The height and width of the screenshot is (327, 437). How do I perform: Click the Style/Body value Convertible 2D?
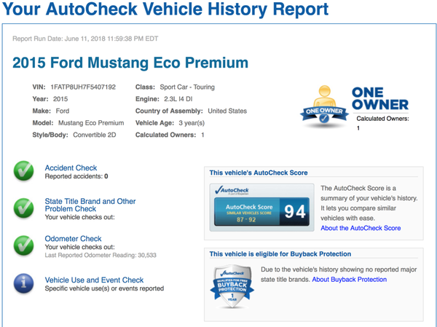[x=95, y=135]
